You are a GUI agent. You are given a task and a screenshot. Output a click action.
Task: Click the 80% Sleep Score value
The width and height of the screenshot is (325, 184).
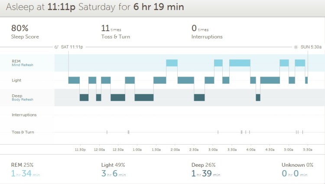[20, 29]
